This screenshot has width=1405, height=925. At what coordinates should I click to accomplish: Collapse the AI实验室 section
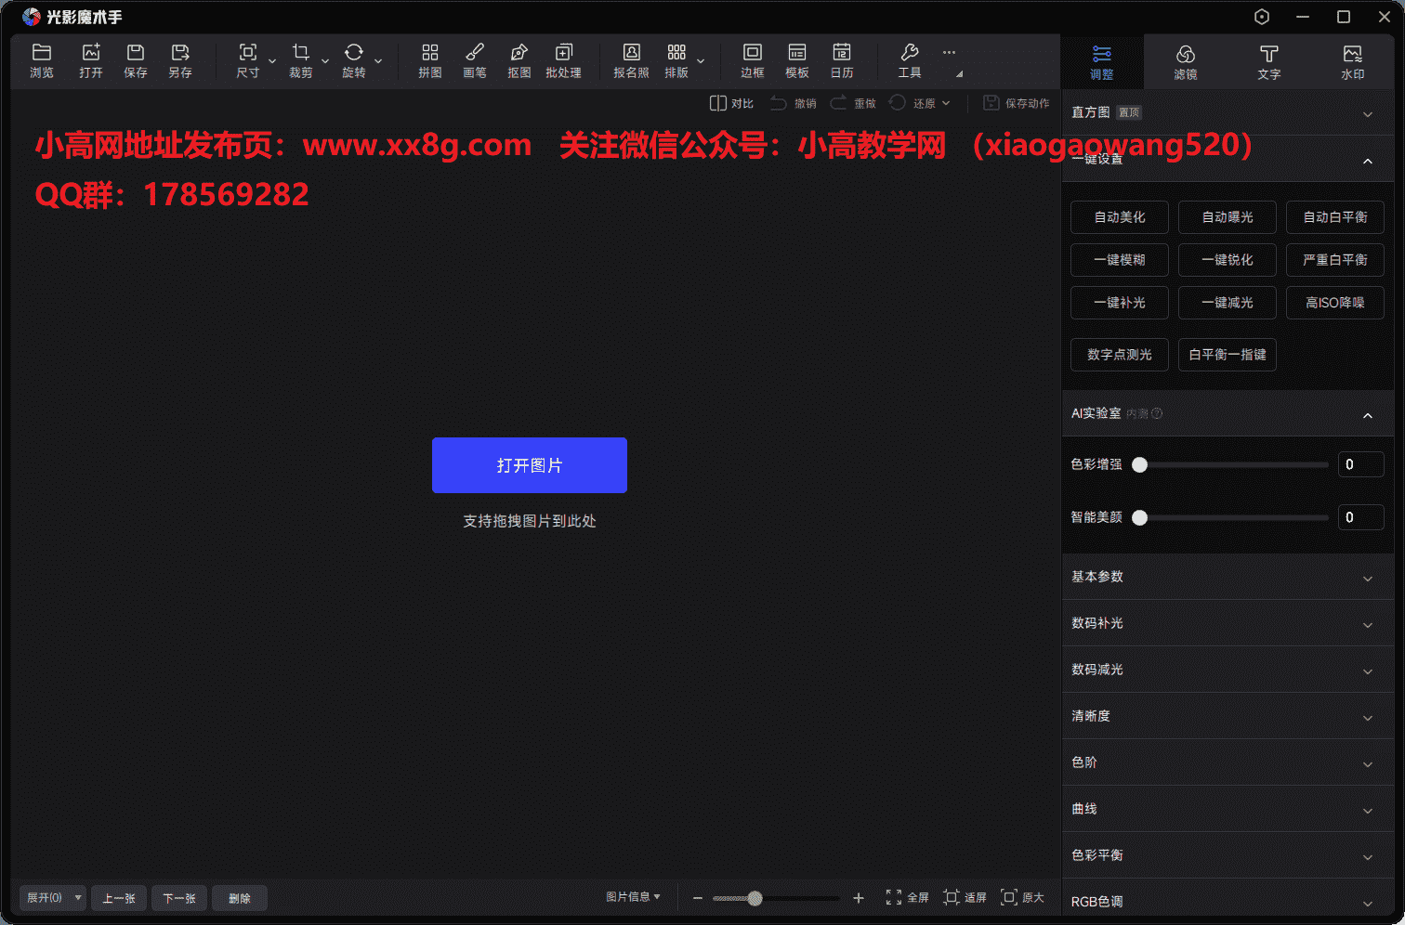coord(1368,415)
